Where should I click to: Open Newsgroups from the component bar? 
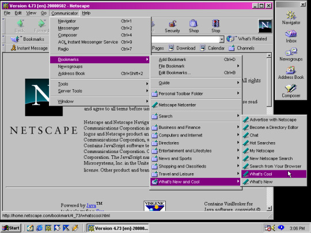pyautogui.click(x=291, y=54)
